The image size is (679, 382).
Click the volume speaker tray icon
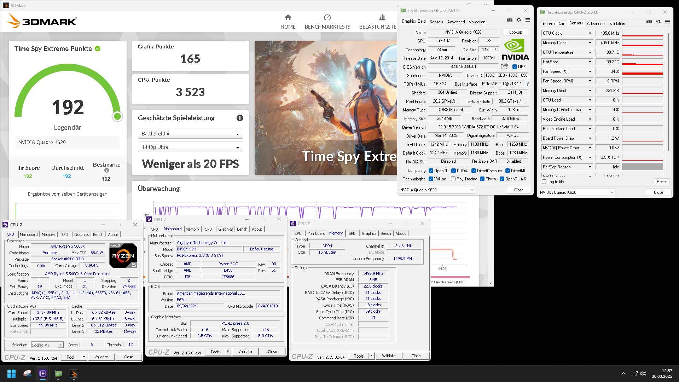tap(643, 374)
